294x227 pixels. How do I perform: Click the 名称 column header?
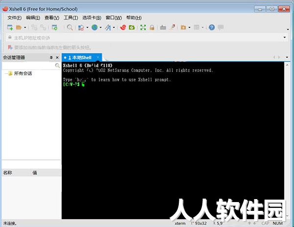[x=7, y=173]
